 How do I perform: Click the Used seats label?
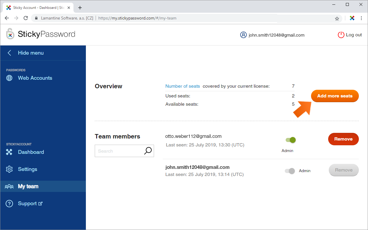click(x=178, y=96)
